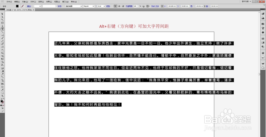Set paragraph alignment to center
Viewport: 266px width, 137px height.
click(x=119, y=6)
